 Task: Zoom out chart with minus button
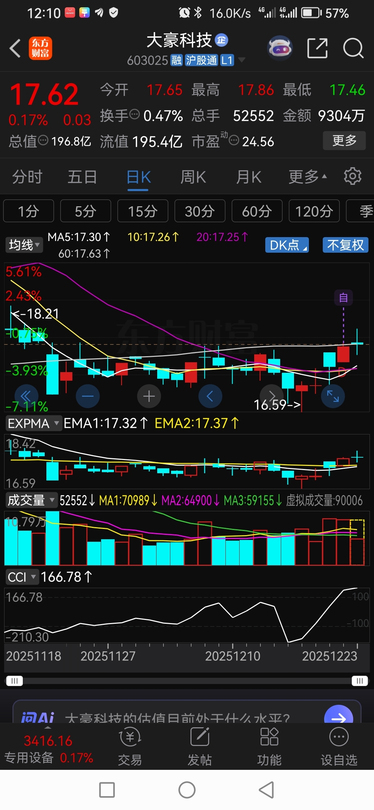pyautogui.click(x=88, y=396)
